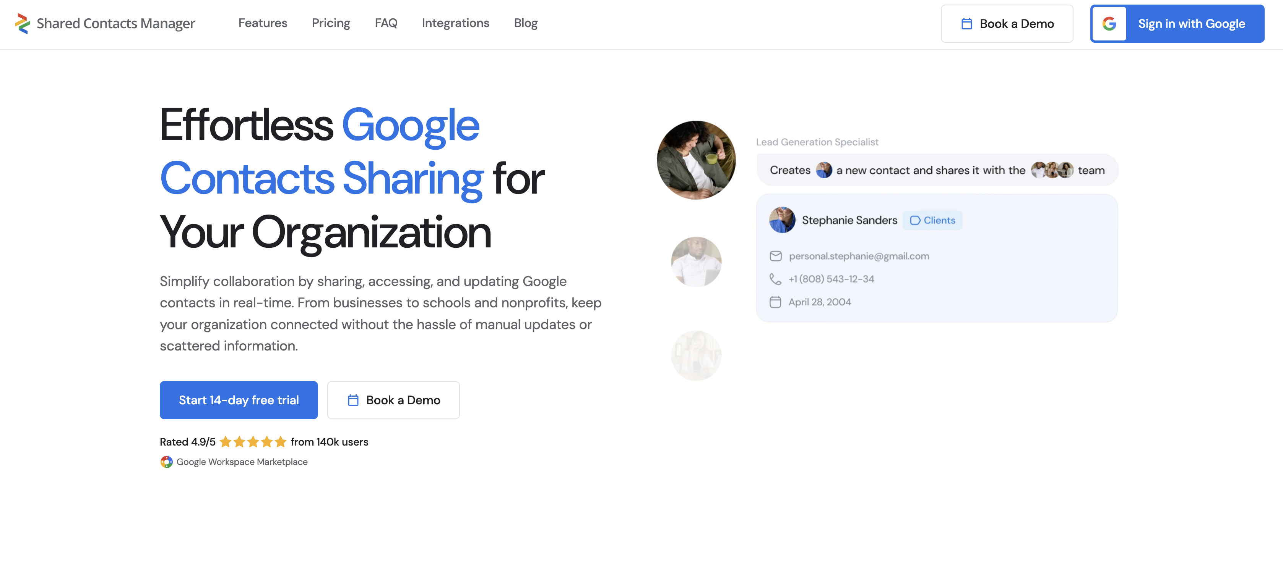Click the five-star rating icons
The width and height of the screenshot is (1283, 562).
[253, 442]
